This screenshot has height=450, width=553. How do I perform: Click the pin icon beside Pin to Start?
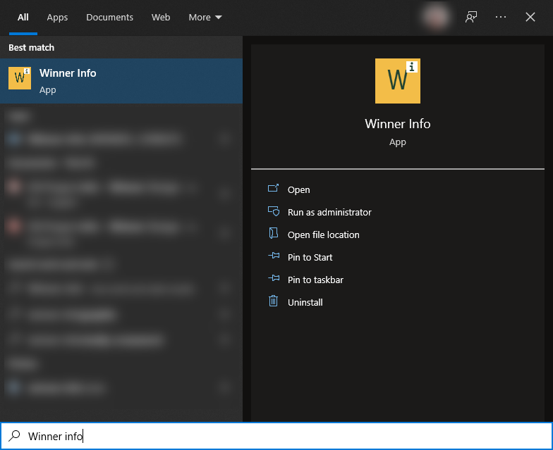(x=274, y=257)
